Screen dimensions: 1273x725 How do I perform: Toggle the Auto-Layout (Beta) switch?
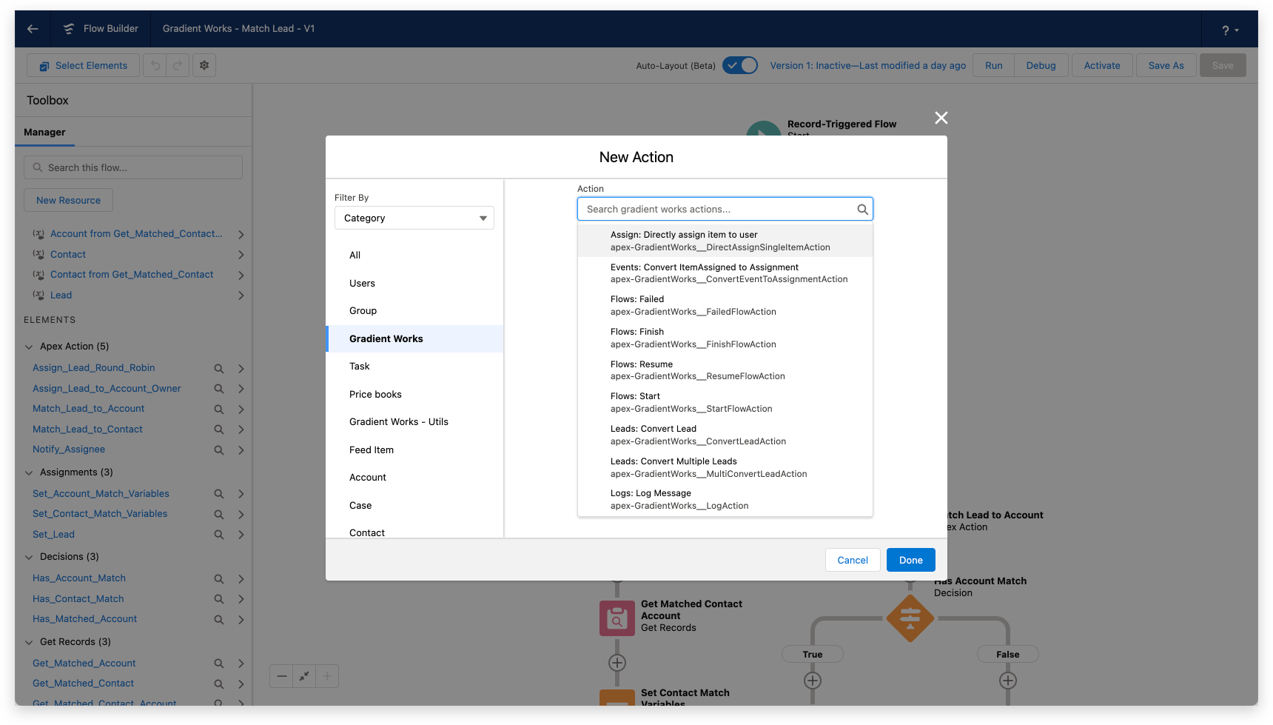click(x=739, y=65)
